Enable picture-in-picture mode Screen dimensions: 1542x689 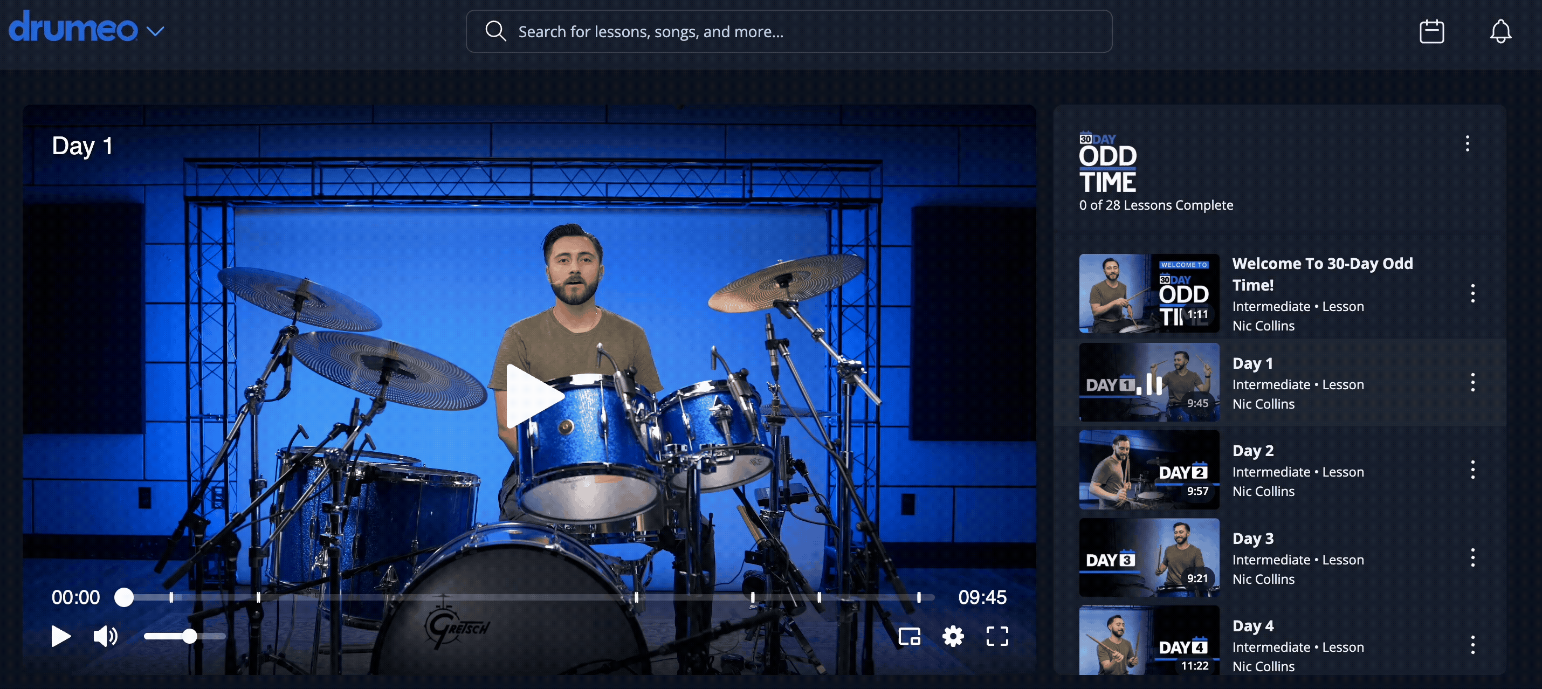point(909,636)
